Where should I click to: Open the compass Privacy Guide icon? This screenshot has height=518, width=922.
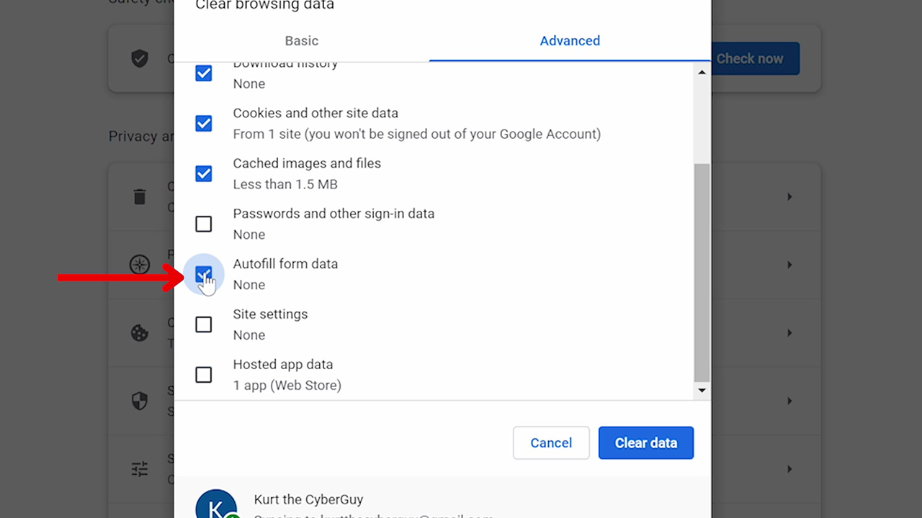coord(140,264)
